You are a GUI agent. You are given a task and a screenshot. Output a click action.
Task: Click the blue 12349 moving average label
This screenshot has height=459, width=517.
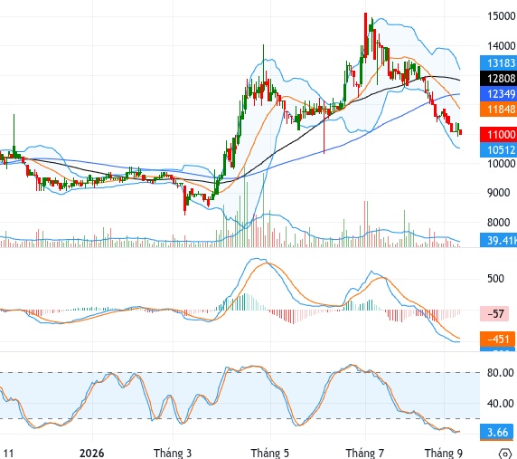click(499, 94)
